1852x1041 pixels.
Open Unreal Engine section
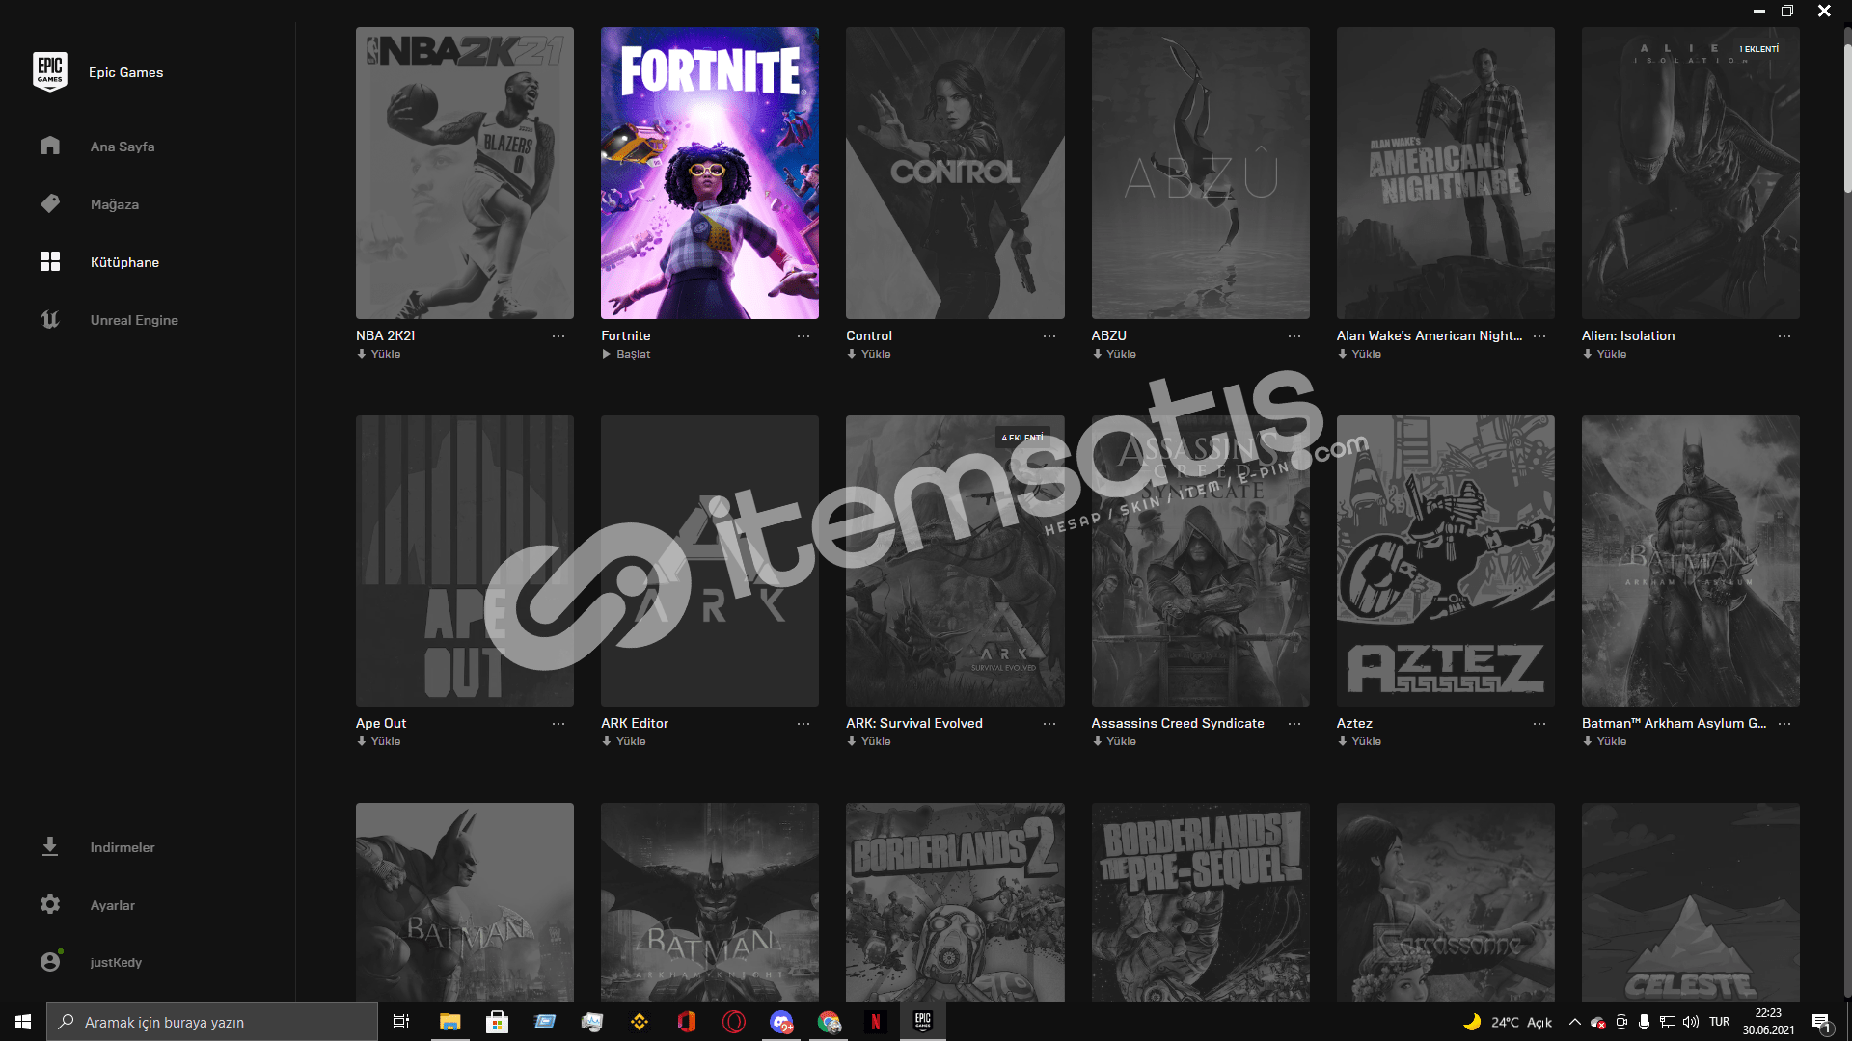(x=134, y=320)
